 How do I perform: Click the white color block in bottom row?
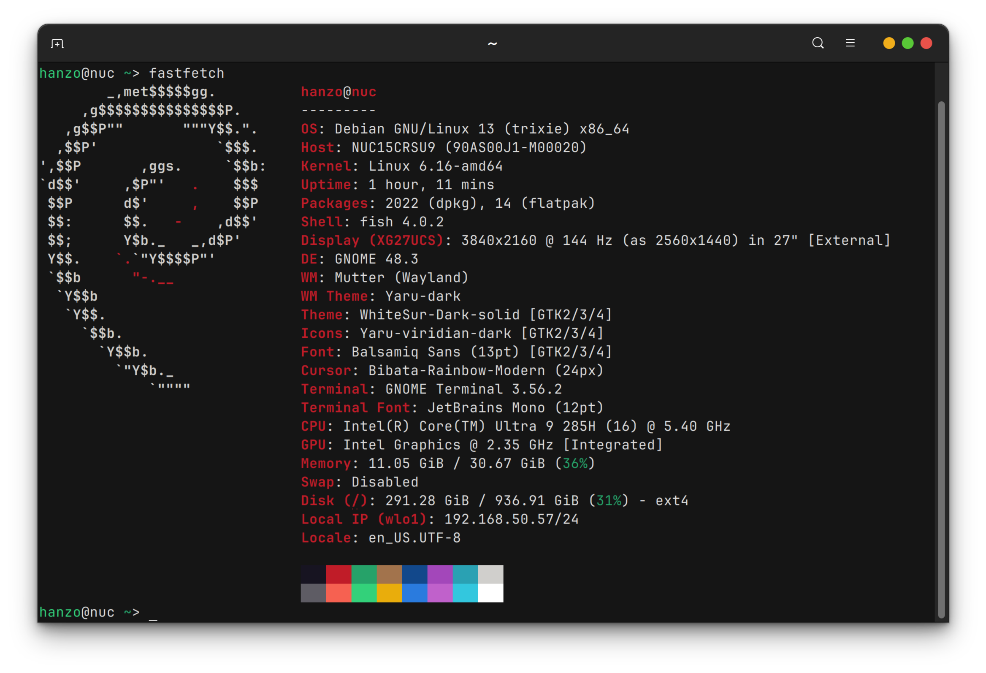pos(490,592)
